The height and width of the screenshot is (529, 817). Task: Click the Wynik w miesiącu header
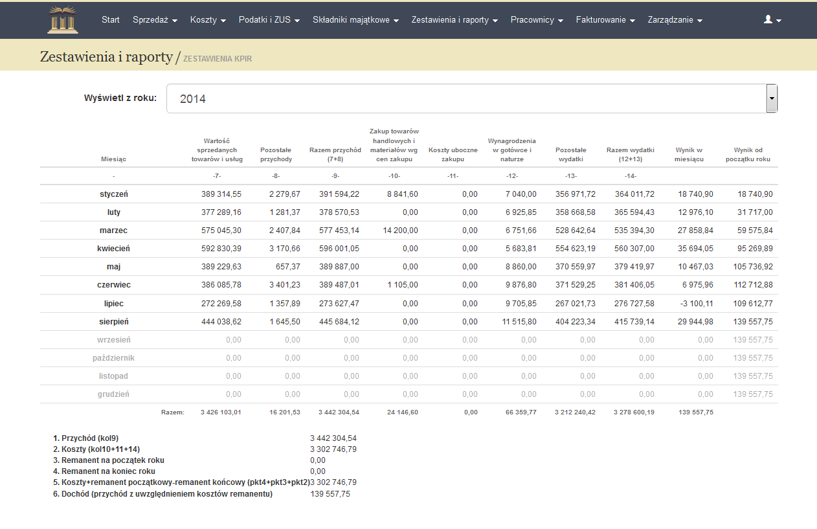(x=689, y=154)
